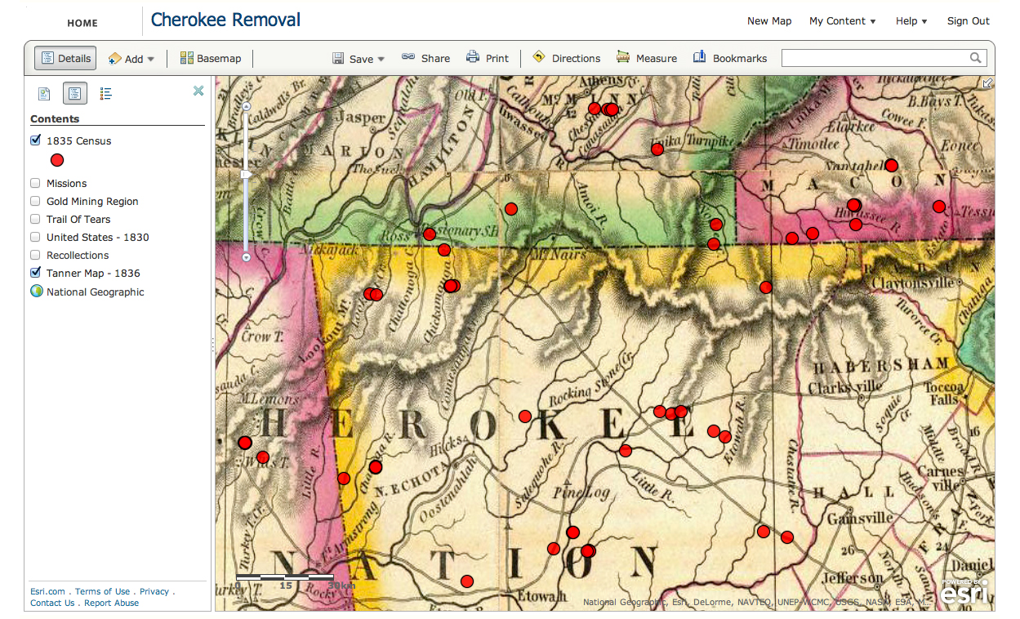Open Report Abuse link

click(111, 603)
